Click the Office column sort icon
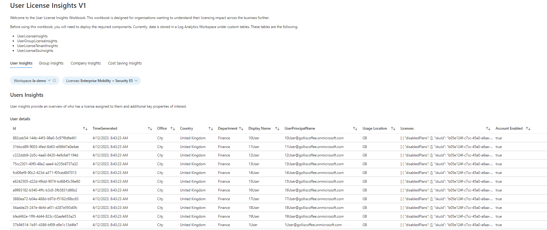 coord(173,129)
